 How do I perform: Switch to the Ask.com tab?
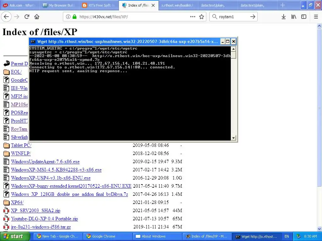pyautogui.click(x=20, y=5)
